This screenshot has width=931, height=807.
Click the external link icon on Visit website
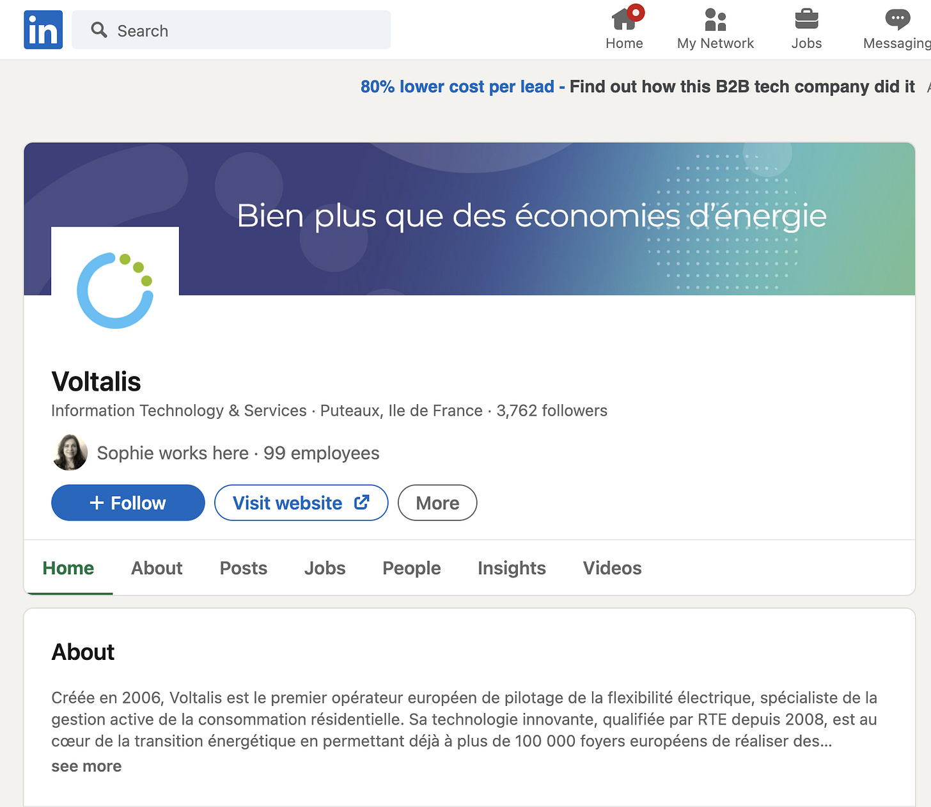pyautogui.click(x=362, y=503)
